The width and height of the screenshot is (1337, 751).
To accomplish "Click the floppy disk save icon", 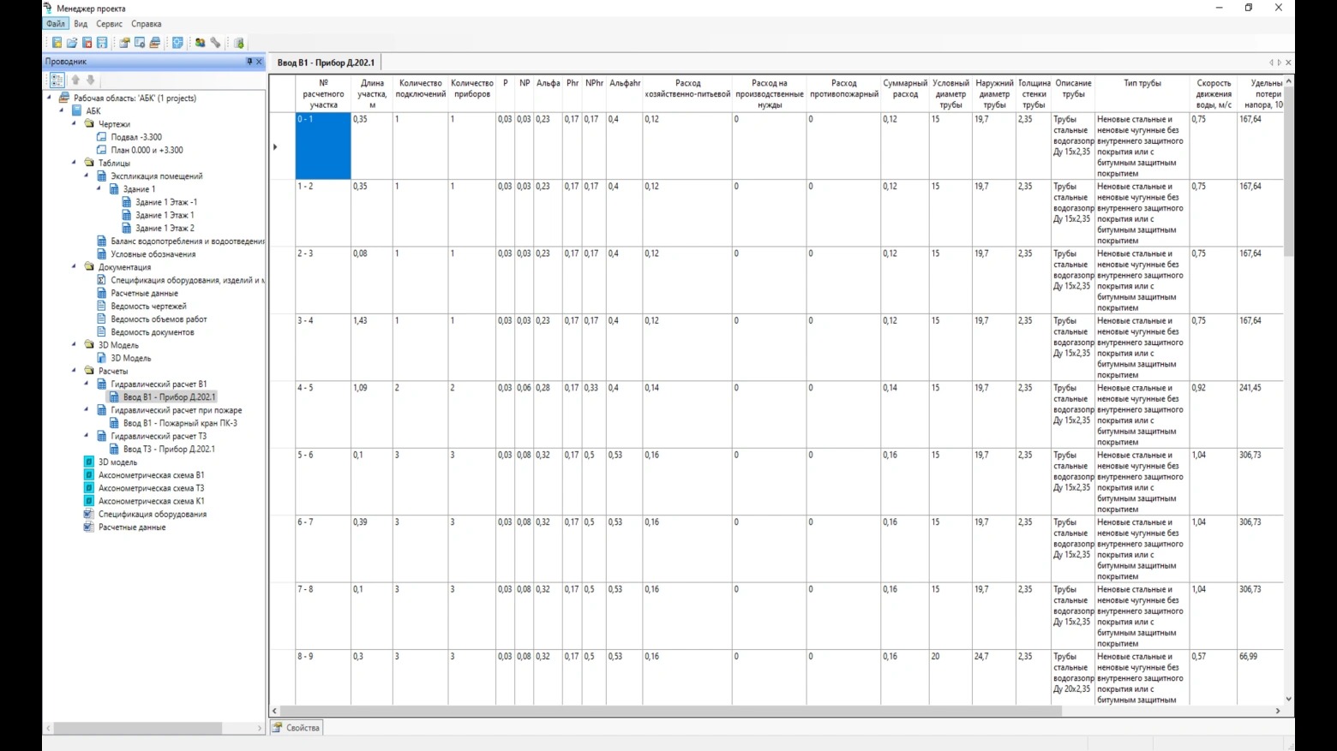I will click(102, 43).
